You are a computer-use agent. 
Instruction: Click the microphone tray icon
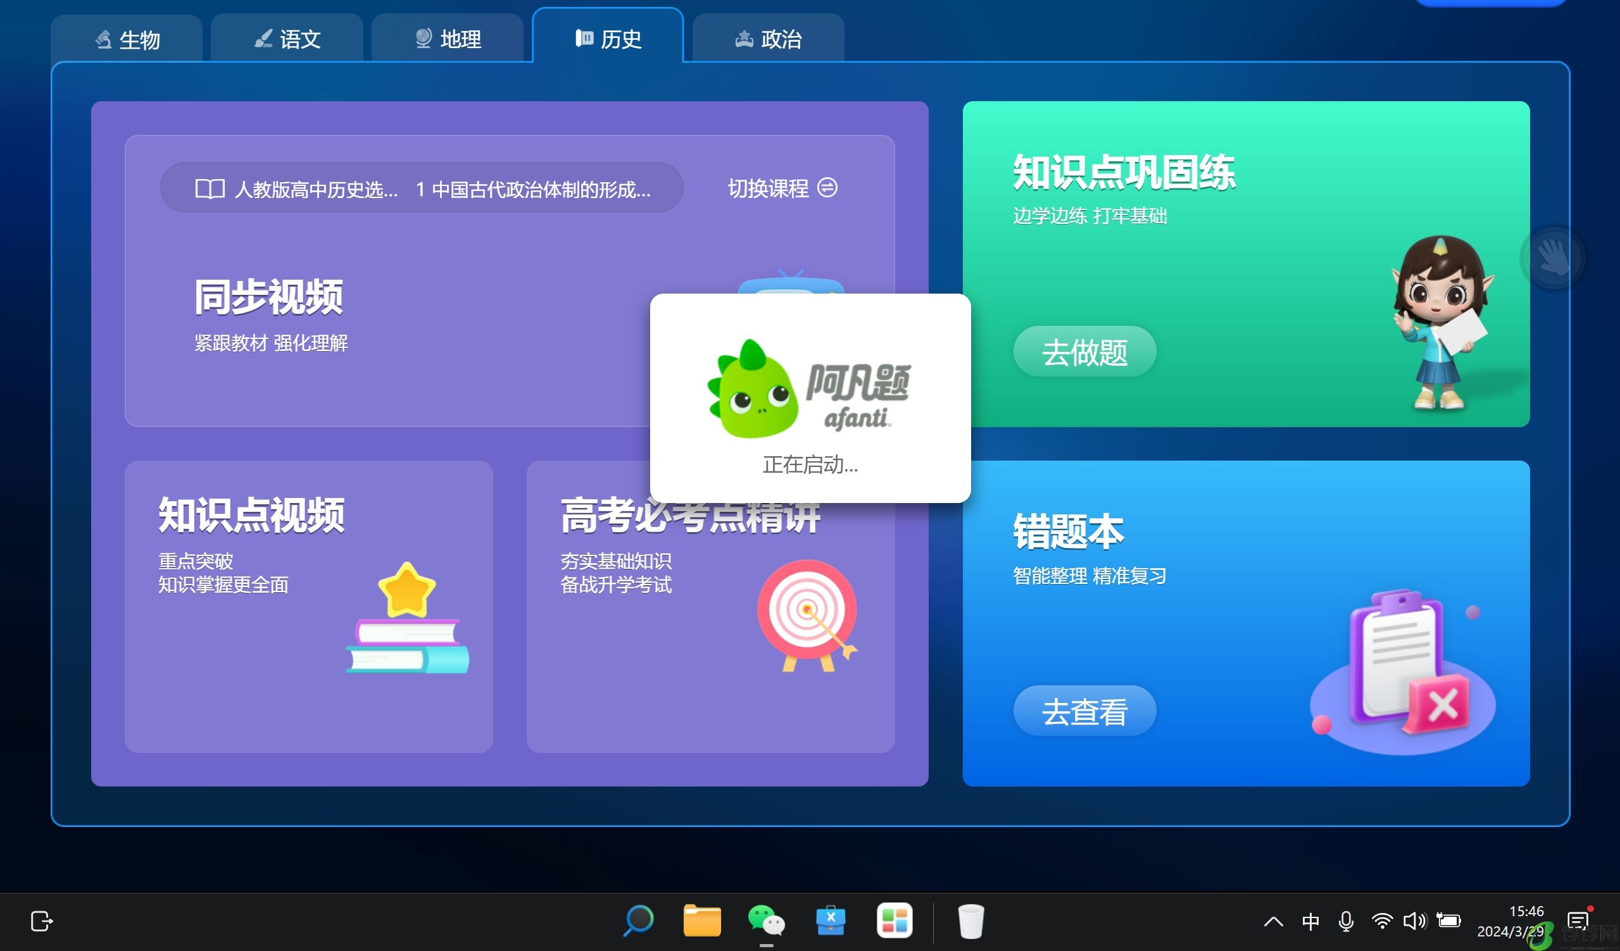[x=1346, y=921]
